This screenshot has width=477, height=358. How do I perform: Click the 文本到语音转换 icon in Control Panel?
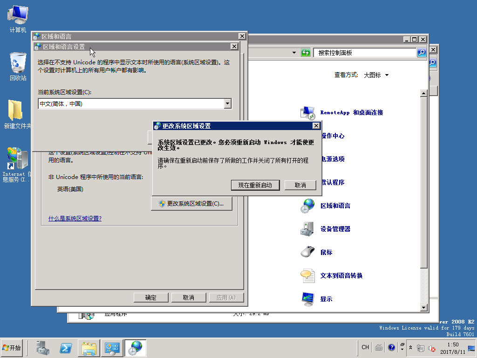(307, 275)
